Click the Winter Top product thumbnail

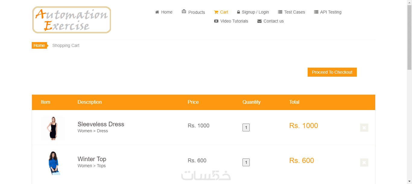[x=53, y=163]
